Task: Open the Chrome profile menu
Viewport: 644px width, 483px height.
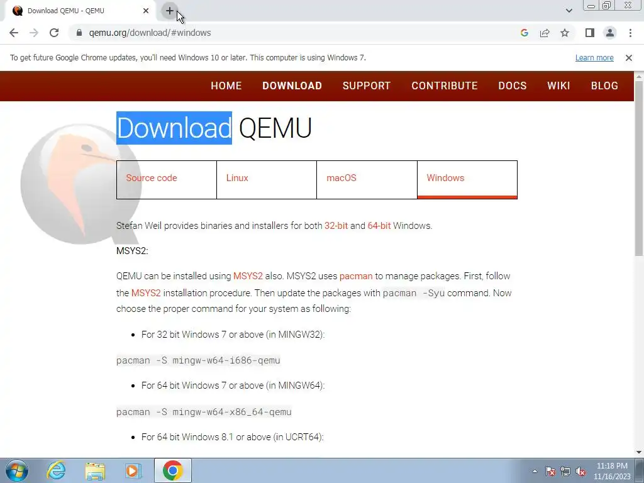Action: (x=610, y=33)
